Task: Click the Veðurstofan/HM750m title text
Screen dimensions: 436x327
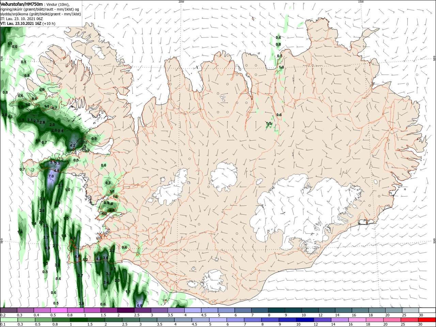Action: [21, 4]
